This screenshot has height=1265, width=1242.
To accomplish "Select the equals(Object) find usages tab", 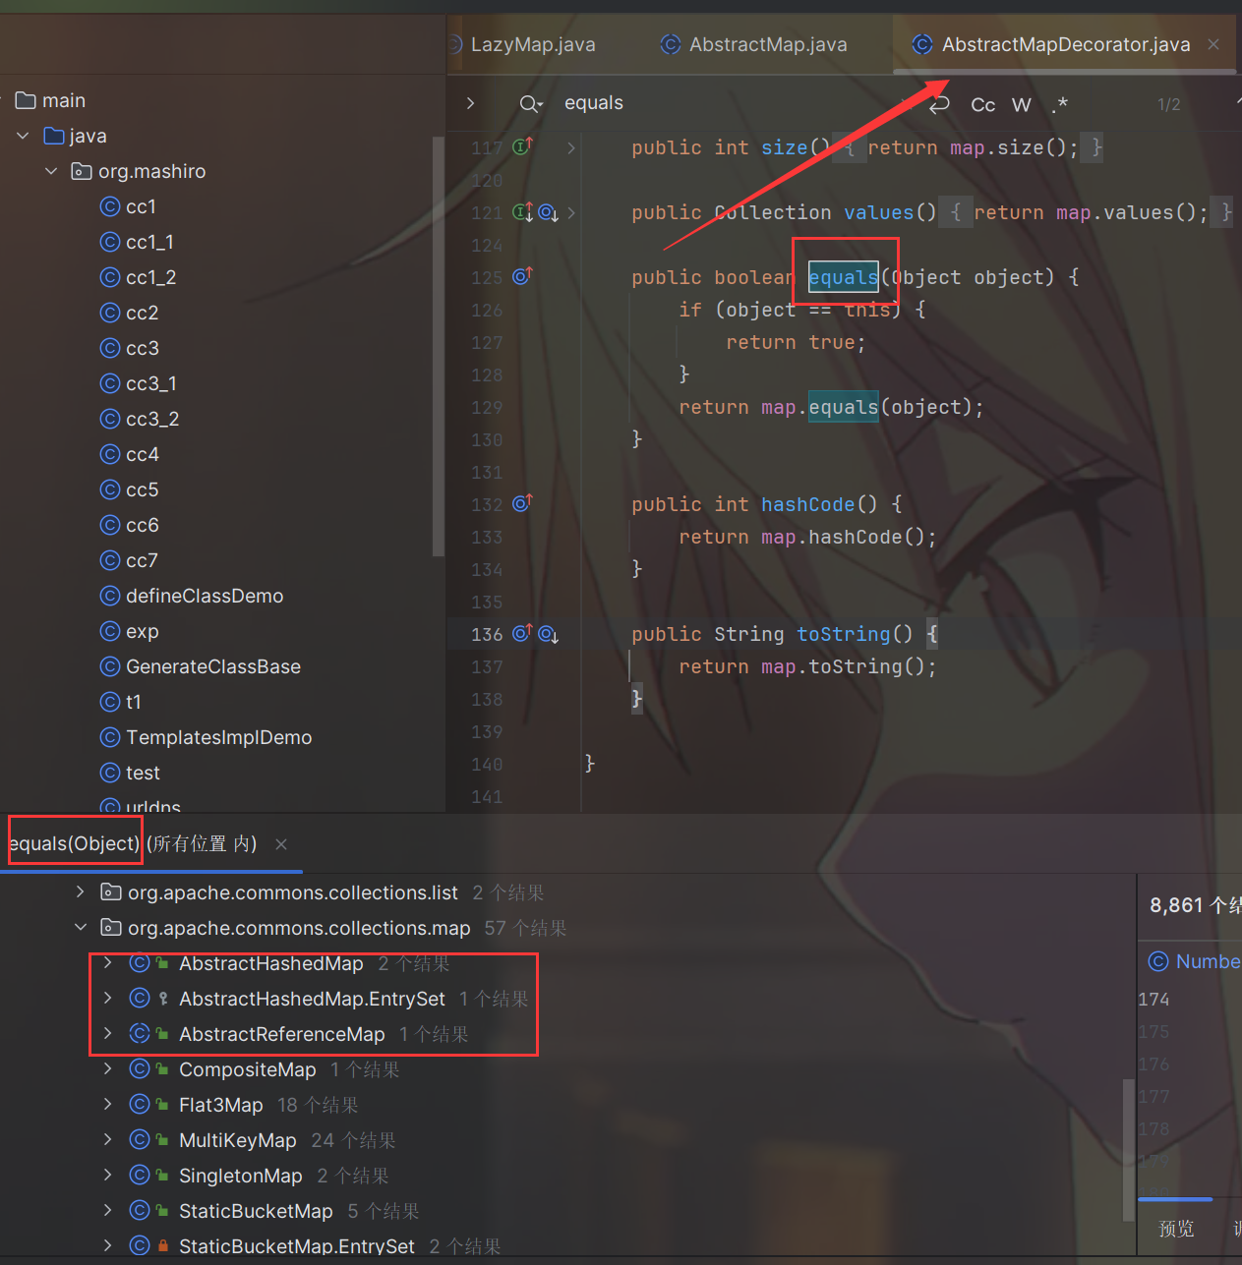I will 133,843.
